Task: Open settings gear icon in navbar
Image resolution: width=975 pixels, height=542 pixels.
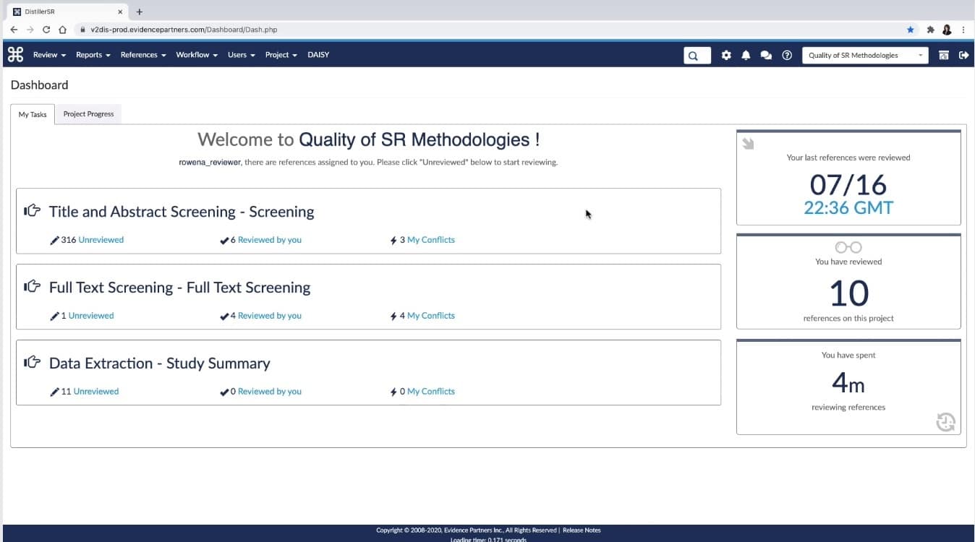Action: [x=726, y=55]
